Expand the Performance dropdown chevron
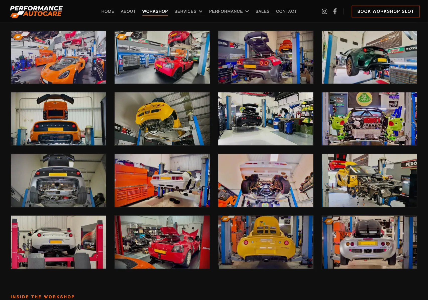 tap(247, 11)
